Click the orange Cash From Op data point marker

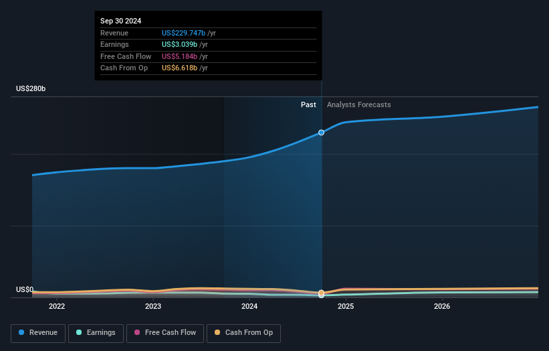pyautogui.click(x=321, y=293)
